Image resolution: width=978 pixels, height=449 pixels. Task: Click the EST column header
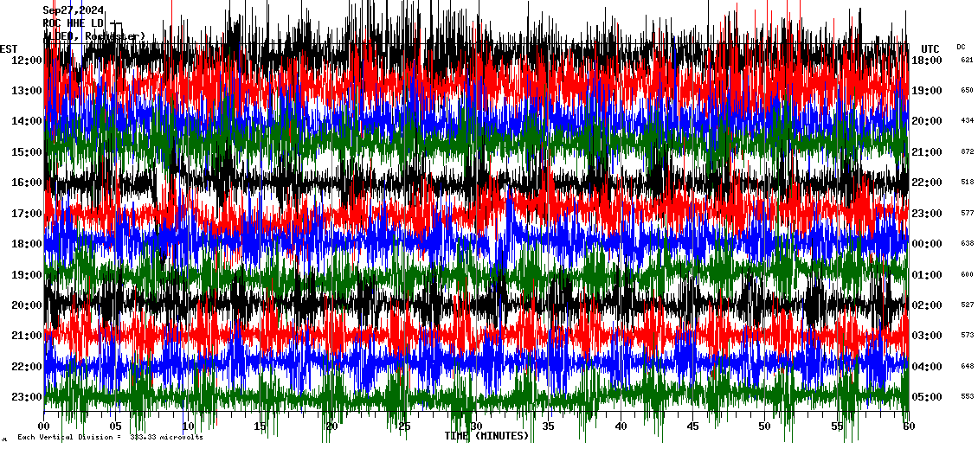point(8,48)
